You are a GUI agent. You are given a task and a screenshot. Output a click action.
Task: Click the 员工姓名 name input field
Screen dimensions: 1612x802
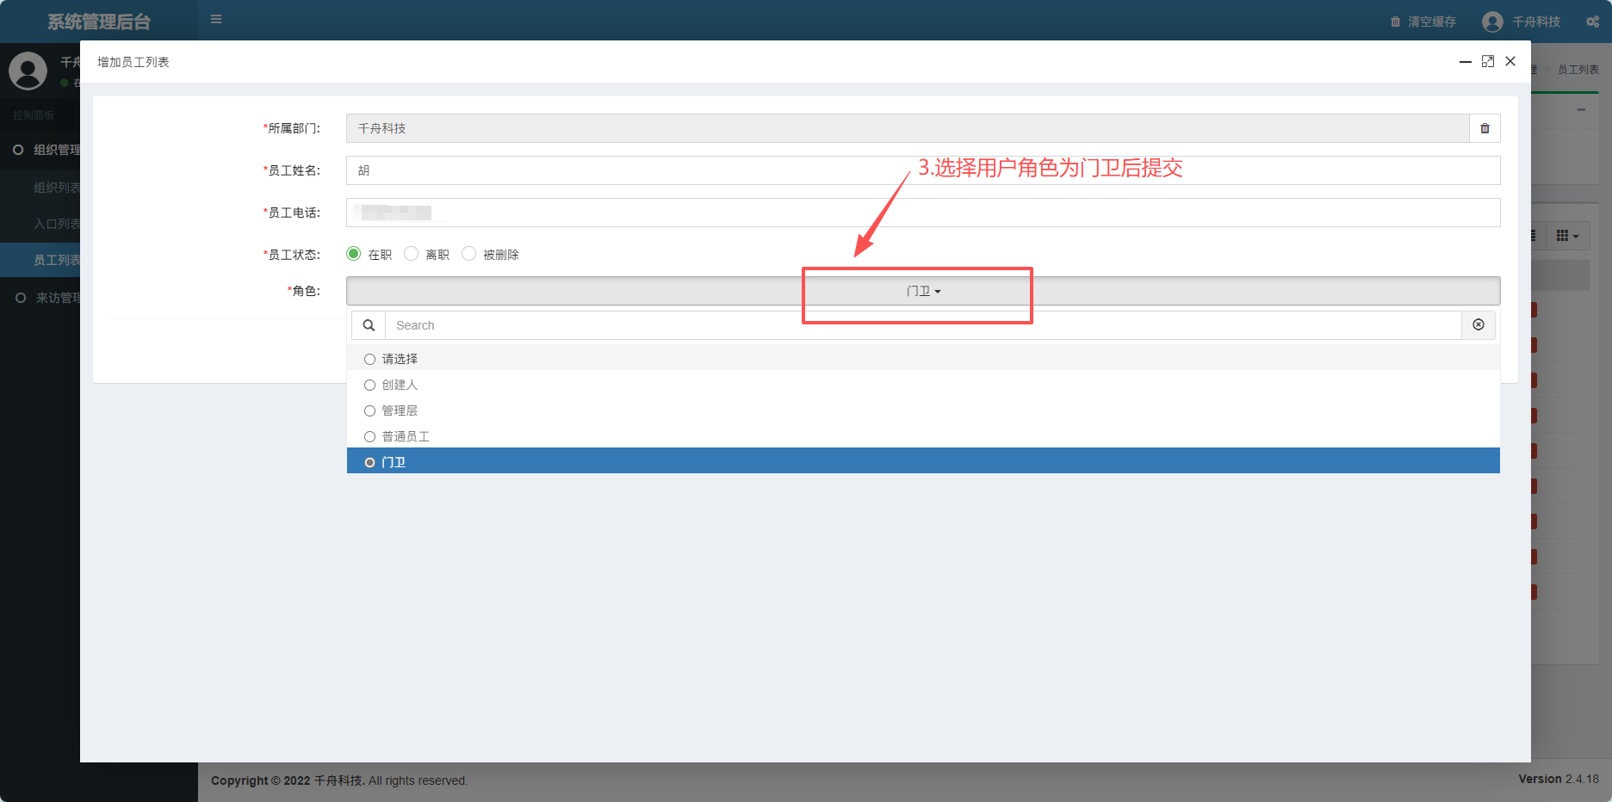tap(922, 170)
